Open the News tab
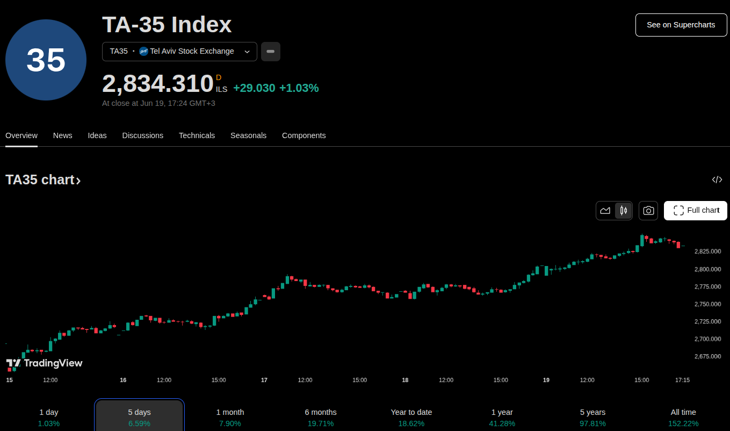Image resolution: width=730 pixels, height=431 pixels. coord(63,135)
